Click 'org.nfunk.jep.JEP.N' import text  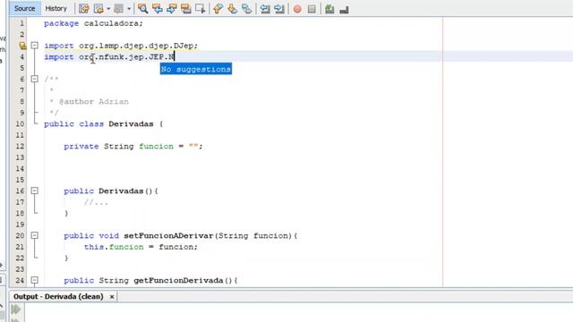pos(126,57)
